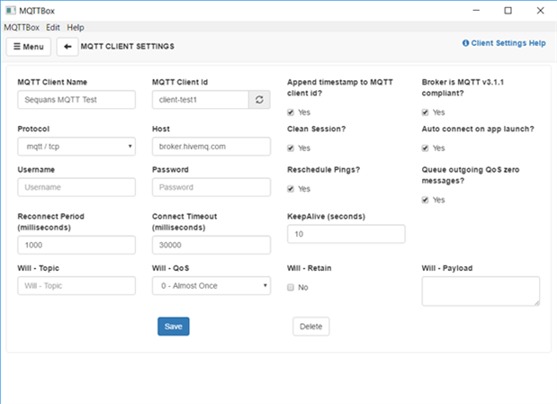The width and height of the screenshot is (557, 404).
Task: Toggle Broker is MQTT v3.1.1 compliant checkbox
Action: click(426, 112)
